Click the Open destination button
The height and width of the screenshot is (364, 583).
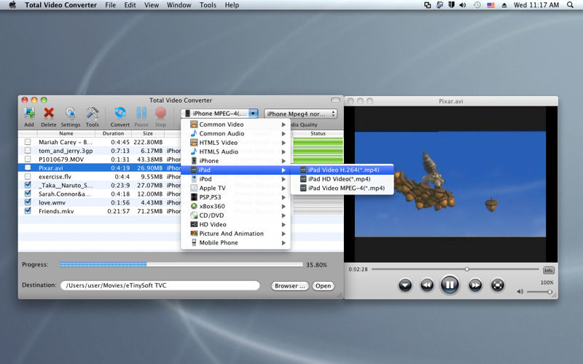pyautogui.click(x=323, y=286)
